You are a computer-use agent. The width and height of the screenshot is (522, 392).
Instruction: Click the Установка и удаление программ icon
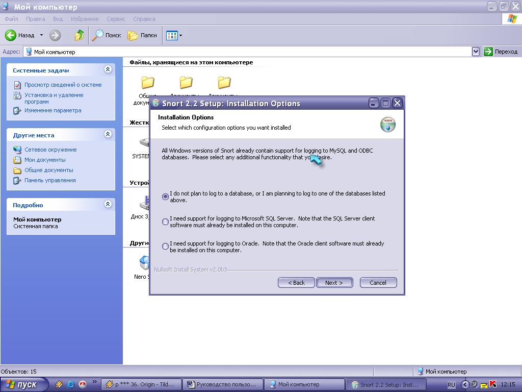point(17,95)
